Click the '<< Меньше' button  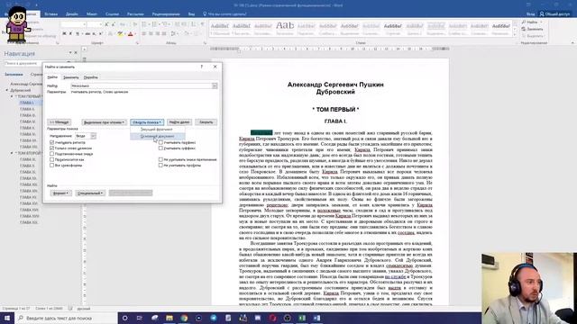click(60, 122)
